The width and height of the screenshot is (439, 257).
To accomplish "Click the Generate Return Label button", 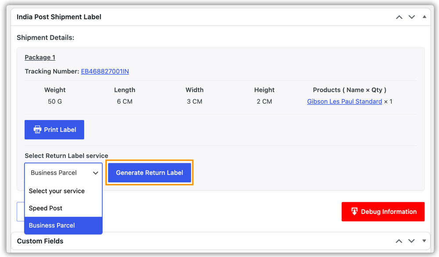I will [150, 173].
